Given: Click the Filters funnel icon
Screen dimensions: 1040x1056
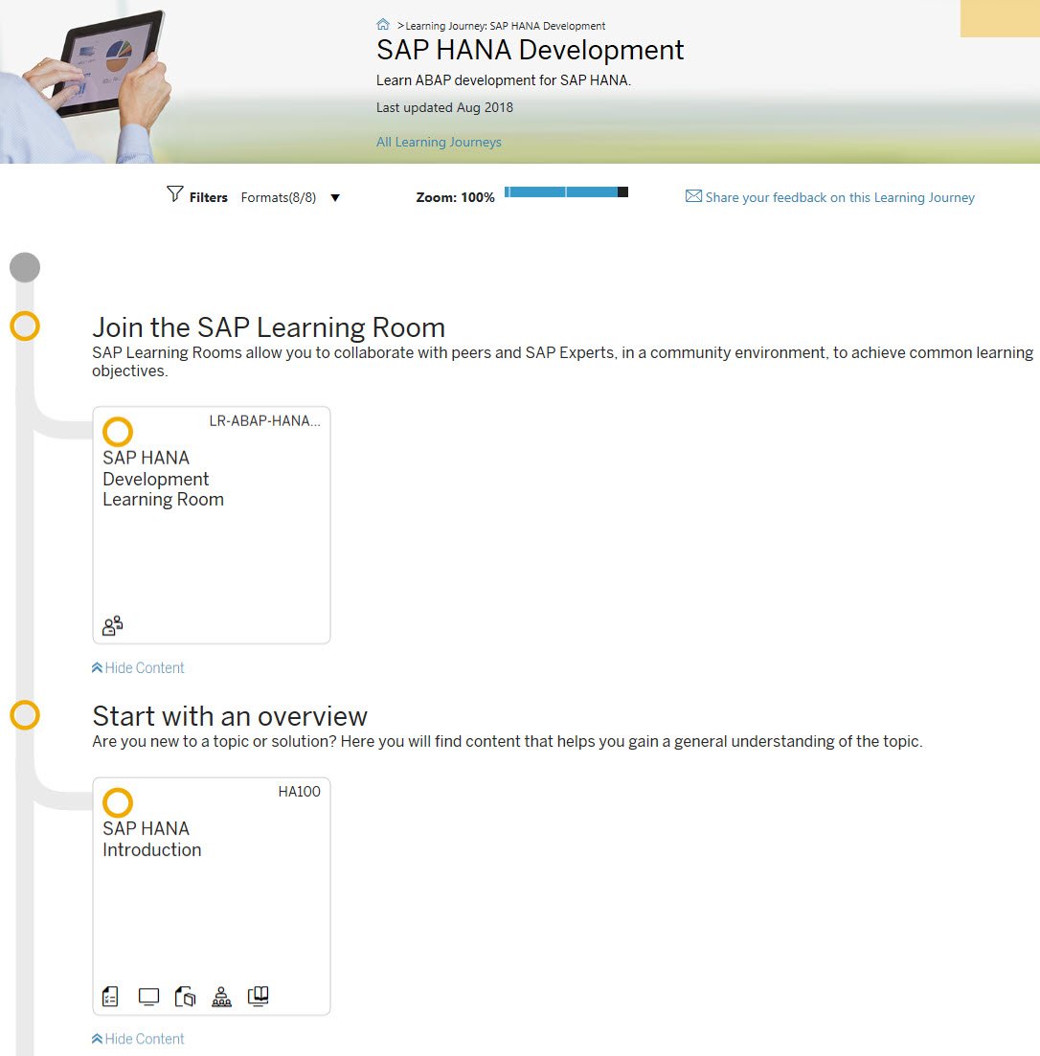Looking at the screenshot, I should coord(175,194).
